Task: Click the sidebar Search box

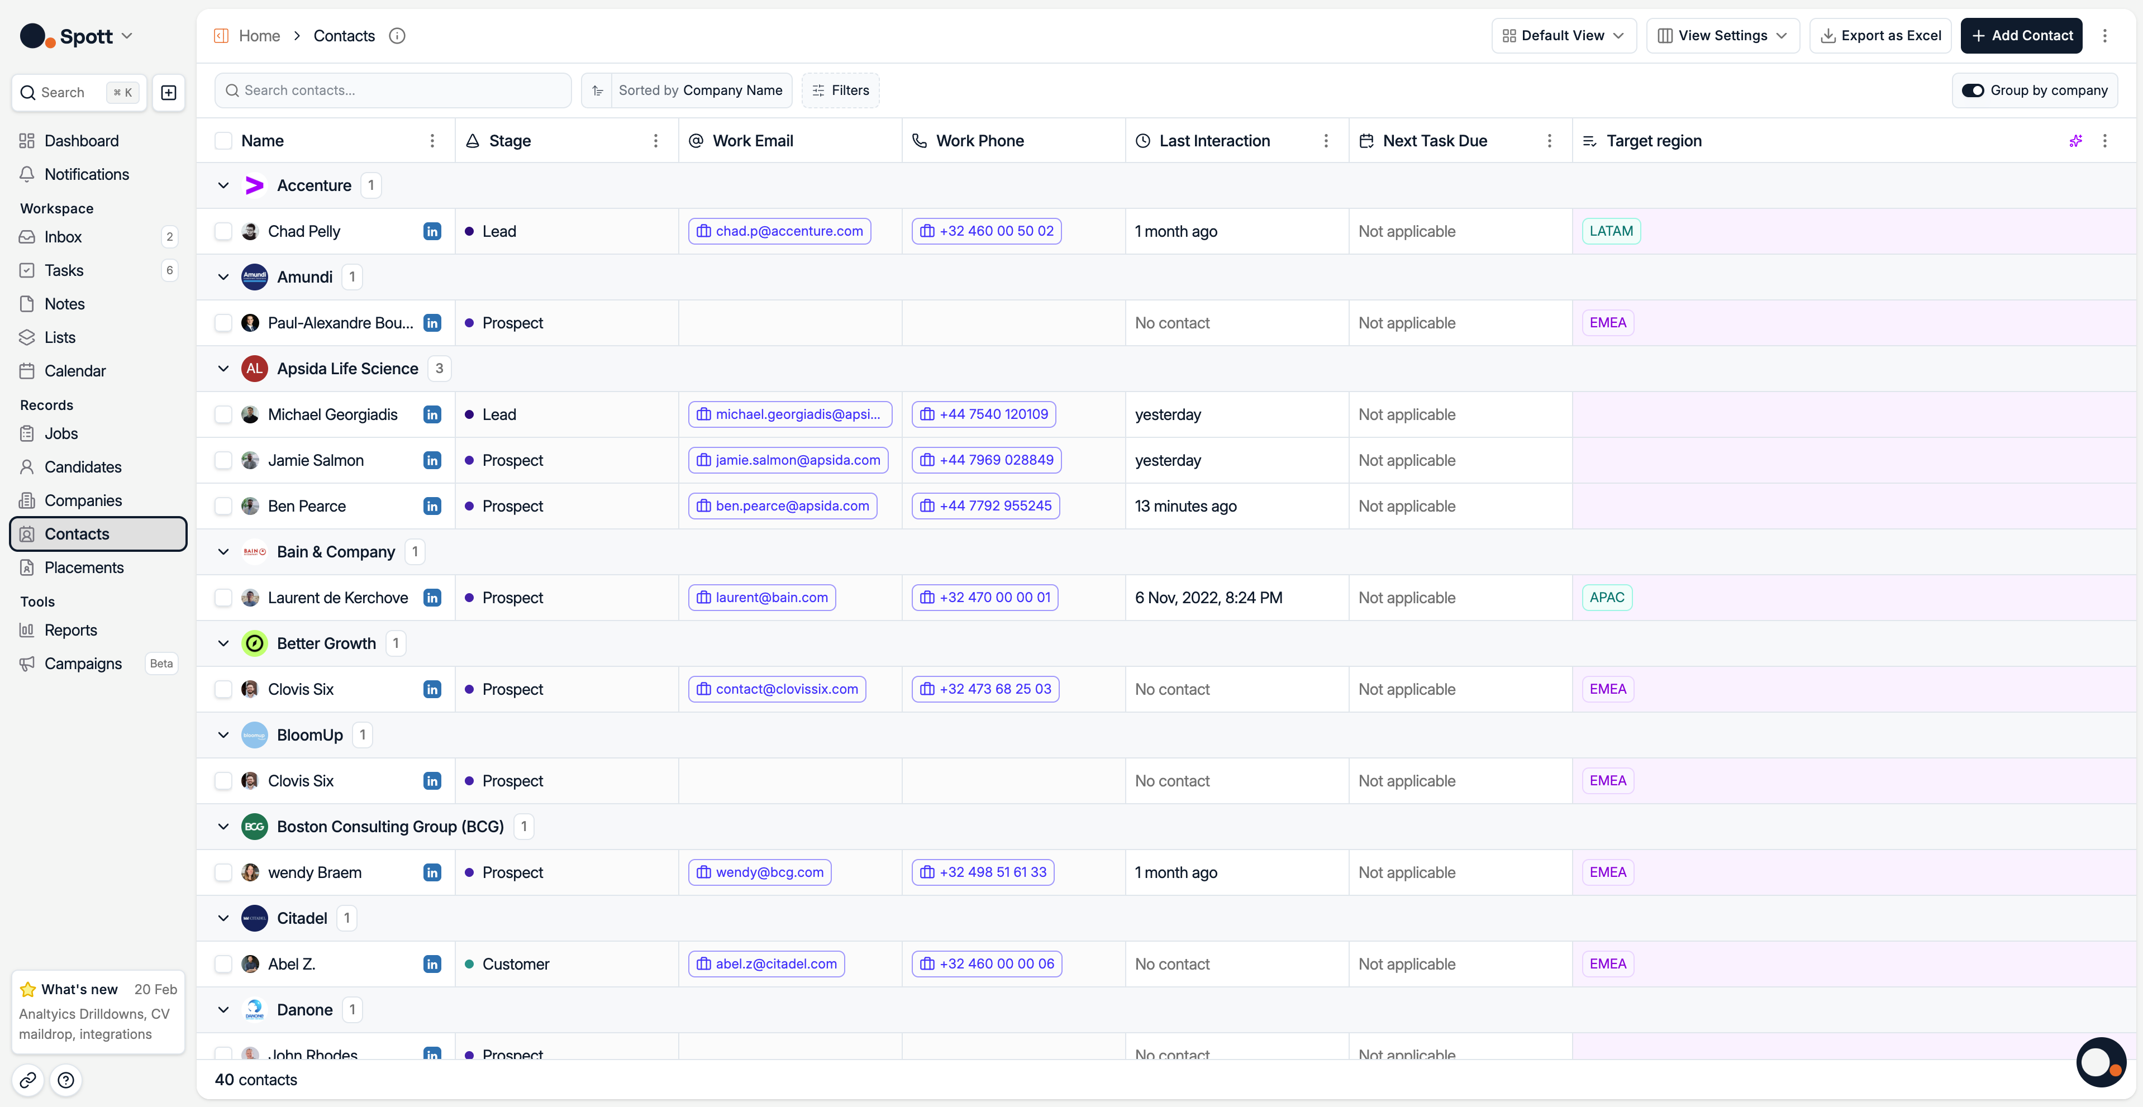Action: 79,92
